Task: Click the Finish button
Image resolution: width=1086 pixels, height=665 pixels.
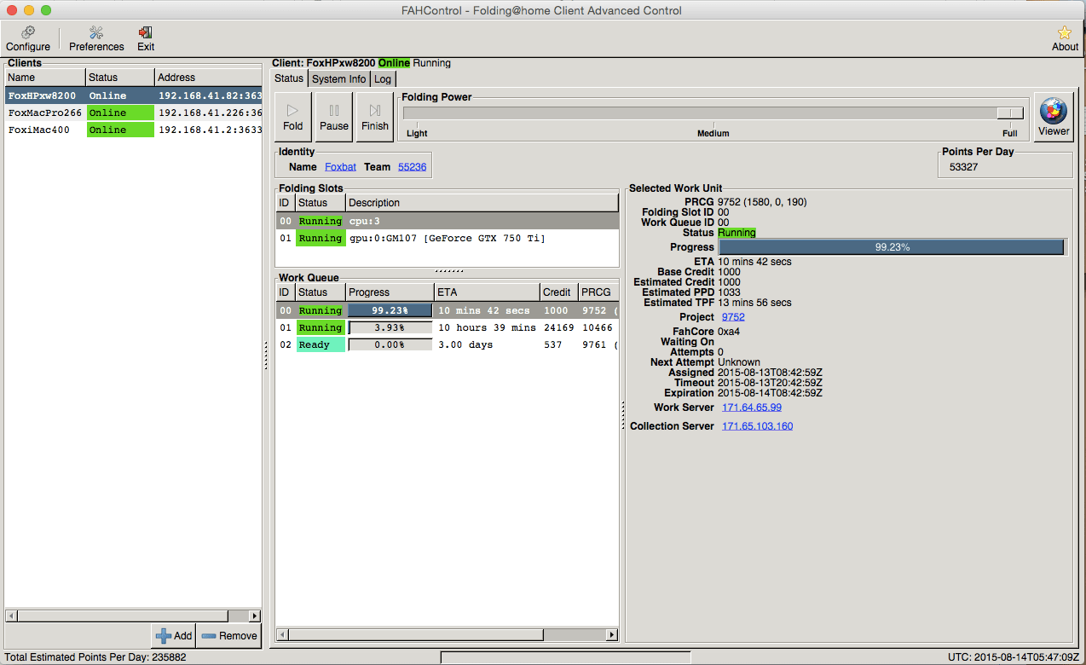Action: pos(375,117)
